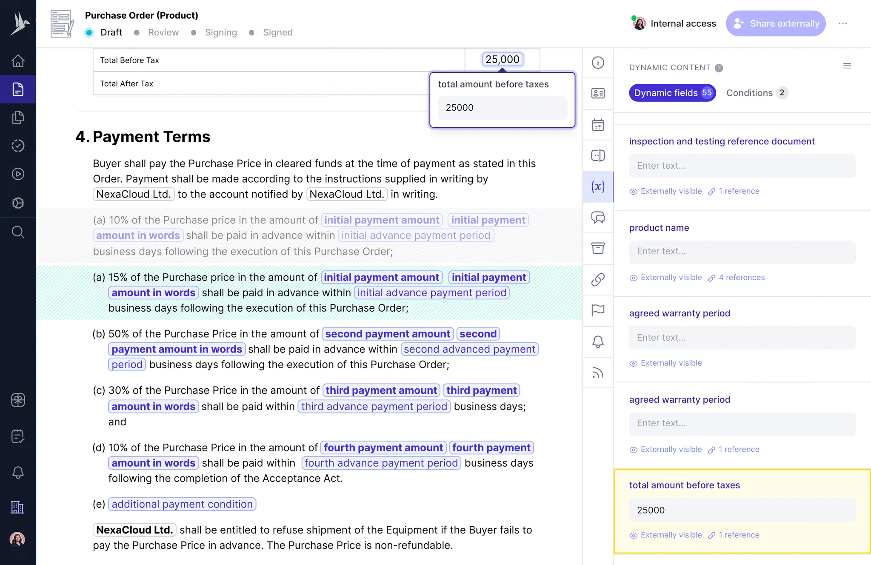
Task: Open the Dynamic Content panel hamburger menu
Action: tap(847, 66)
